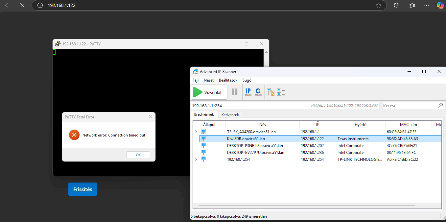Click the IP range input field
The width and height of the screenshot is (446, 222).
click(x=250, y=106)
